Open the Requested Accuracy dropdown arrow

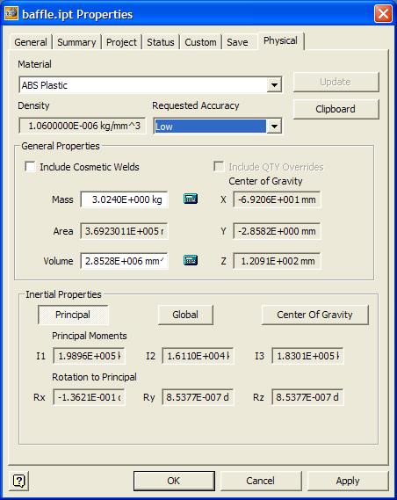click(x=274, y=127)
